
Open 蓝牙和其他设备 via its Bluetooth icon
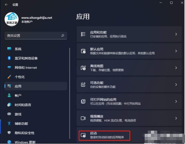click(9, 58)
